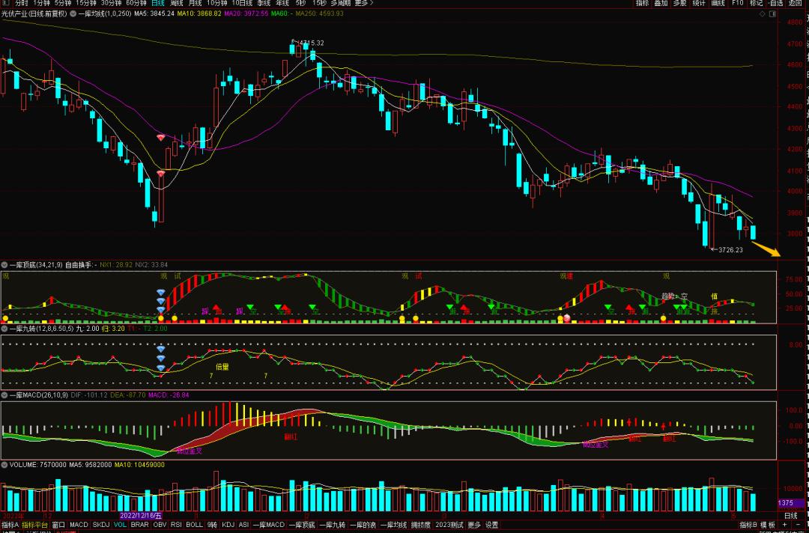Open the 多周期 multi-period view
This screenshot has width=809, height=533.
341,3
